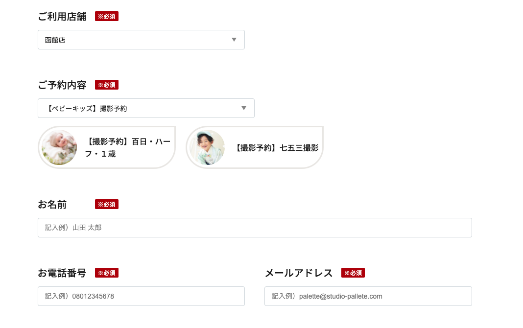
Task: Click the メールアドレス heading label
Action: tap(299, 273)
